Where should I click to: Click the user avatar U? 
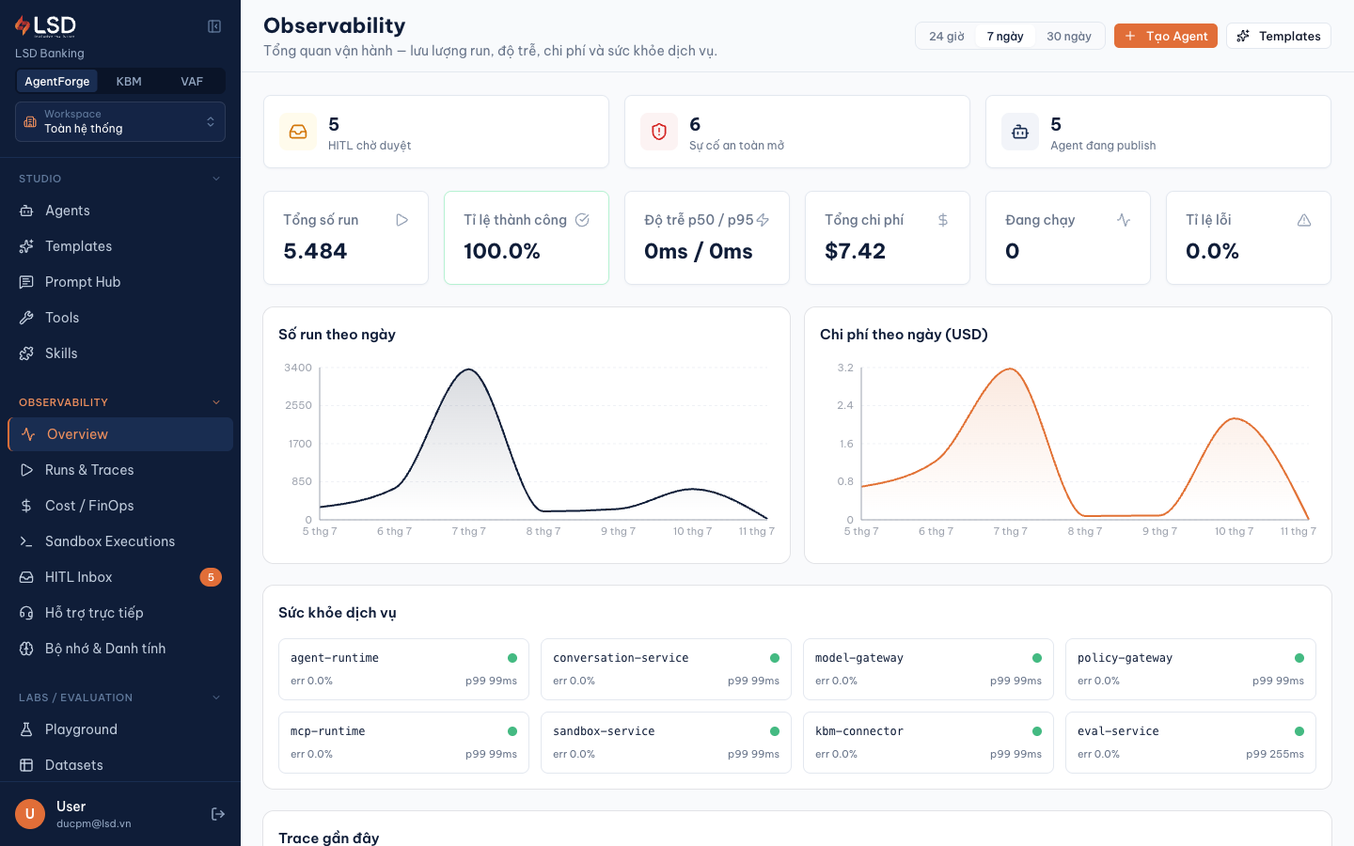tap(29, 814)
